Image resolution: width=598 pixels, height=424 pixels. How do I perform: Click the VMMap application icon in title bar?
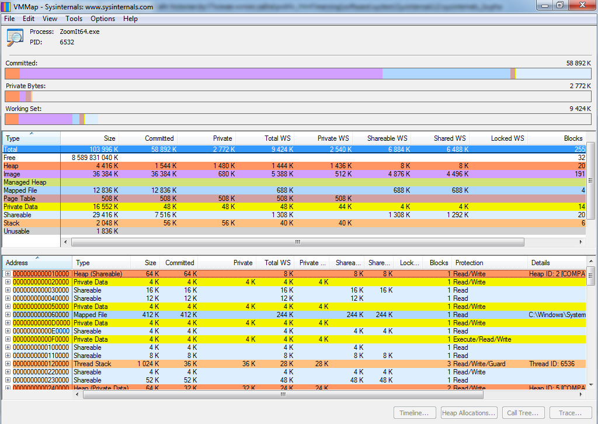6,6
